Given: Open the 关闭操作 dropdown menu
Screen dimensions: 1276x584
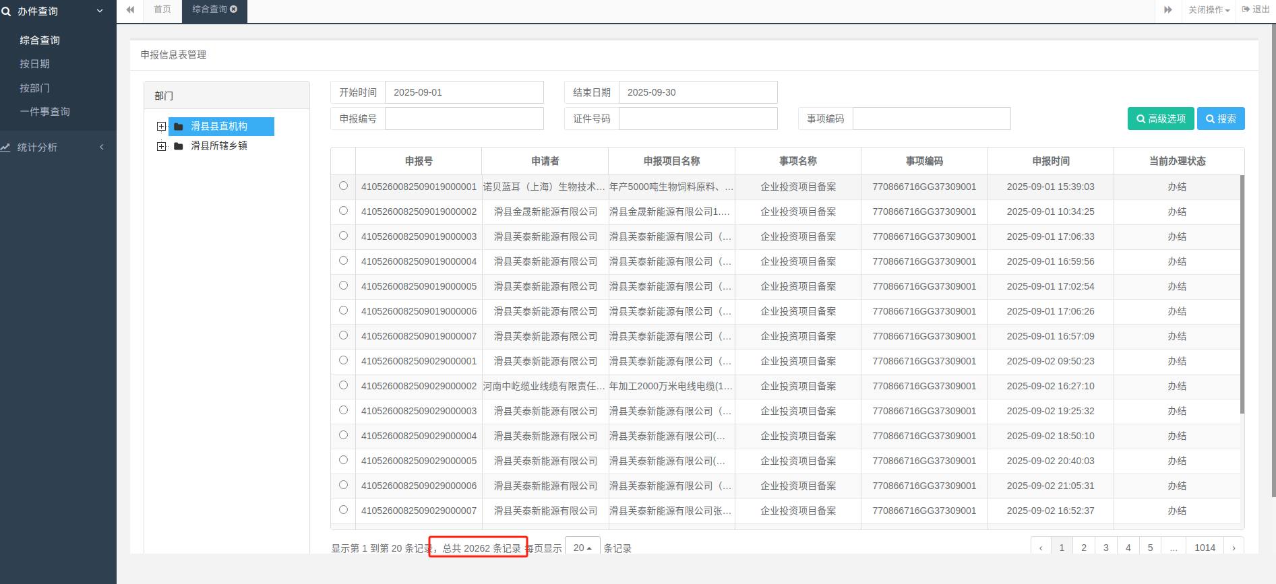Looking at the screenshot, I should click(1209, 10).
